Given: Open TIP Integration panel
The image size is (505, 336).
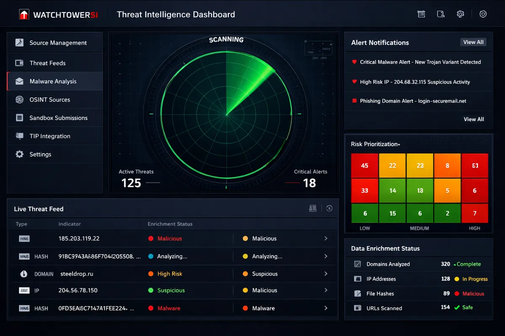Looking at the screenshot, I should pos(55,136).
